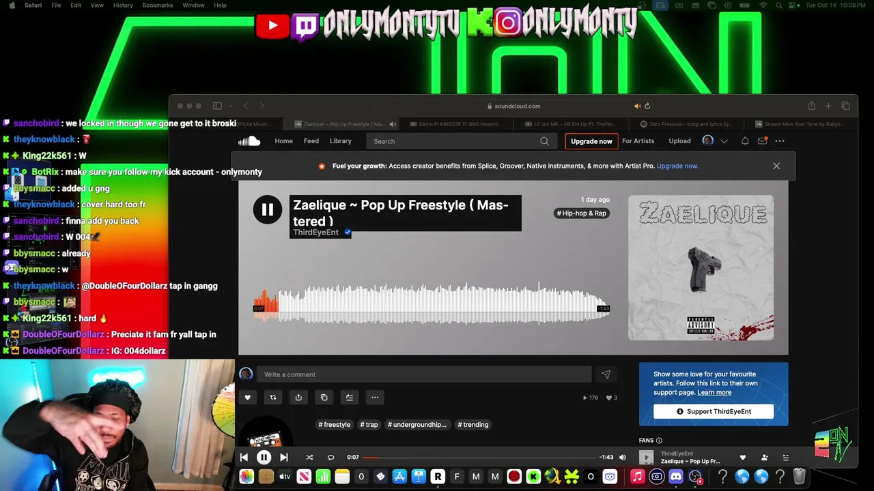Toggle the Safari sidebar button
Screen dimensions: 874x491
click(x=217, y=106)
